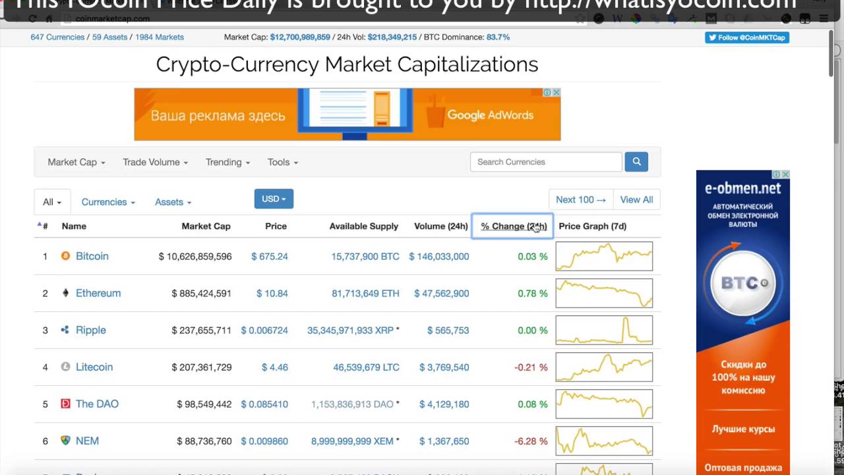
Task: Open the Trade Volume dropdown menu
Action: coord(156,162)
